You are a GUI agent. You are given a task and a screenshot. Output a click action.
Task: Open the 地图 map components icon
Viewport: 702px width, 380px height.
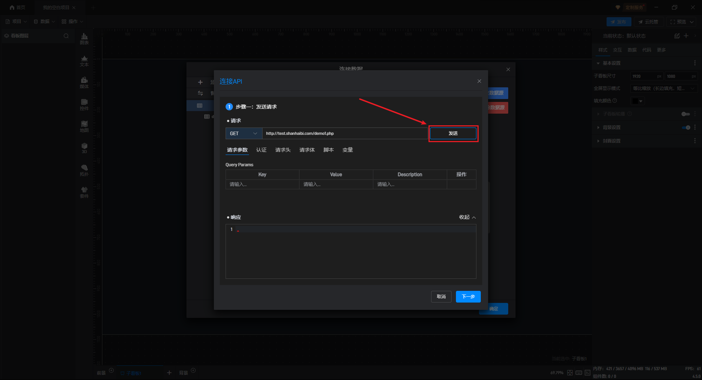(84, 126)
